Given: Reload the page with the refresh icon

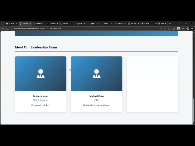Looking at the screenshot, I should (x=7, y=29).
